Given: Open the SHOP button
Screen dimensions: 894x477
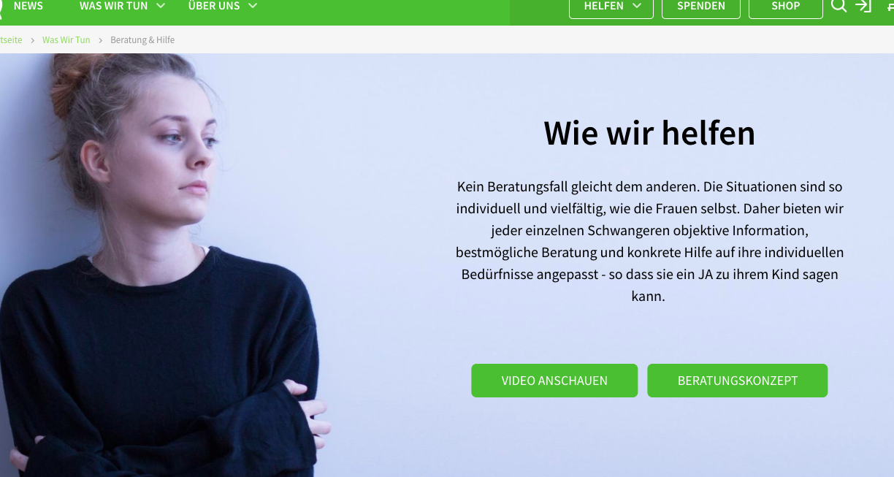Looking at the screenshot, I should point(786,7).
